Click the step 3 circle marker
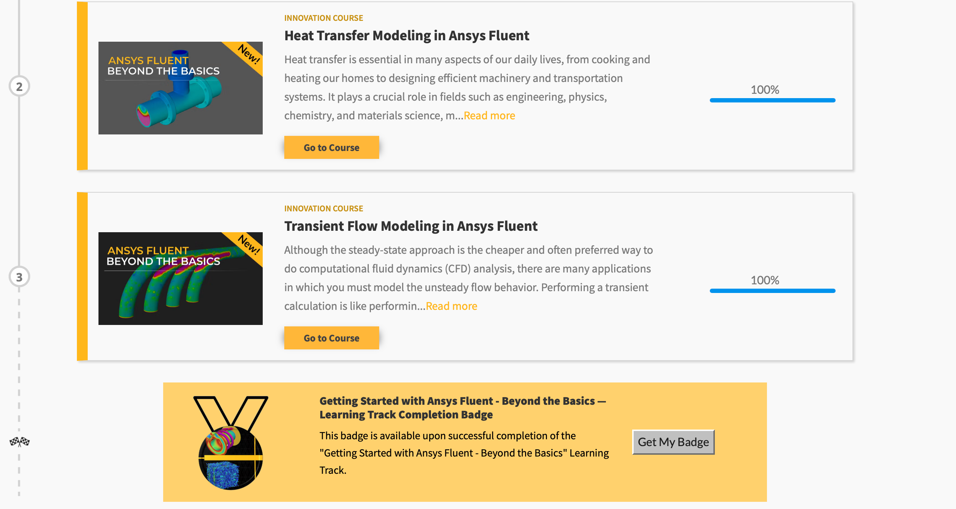The width and height of the screenshot is (956, 509). [19, 277]
